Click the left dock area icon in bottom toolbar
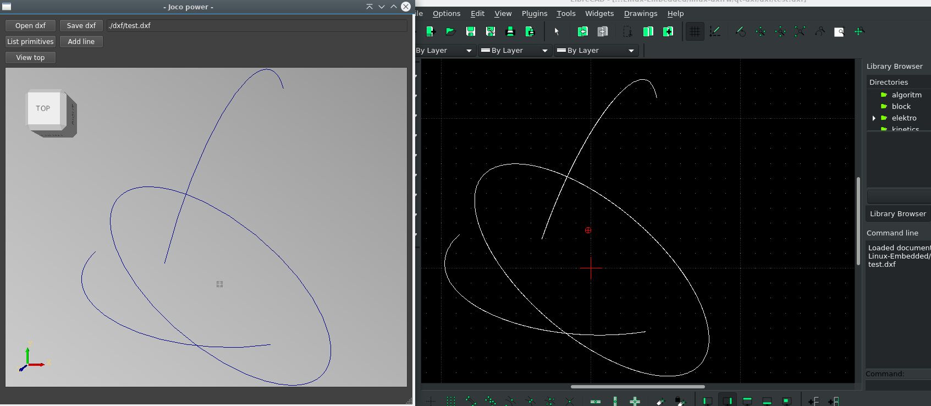931x406 pixels. point(707,401)
